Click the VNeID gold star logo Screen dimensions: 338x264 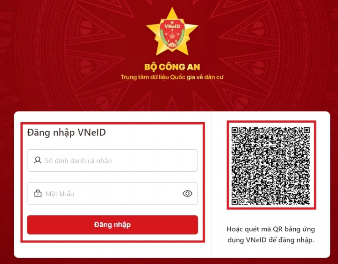172,32
